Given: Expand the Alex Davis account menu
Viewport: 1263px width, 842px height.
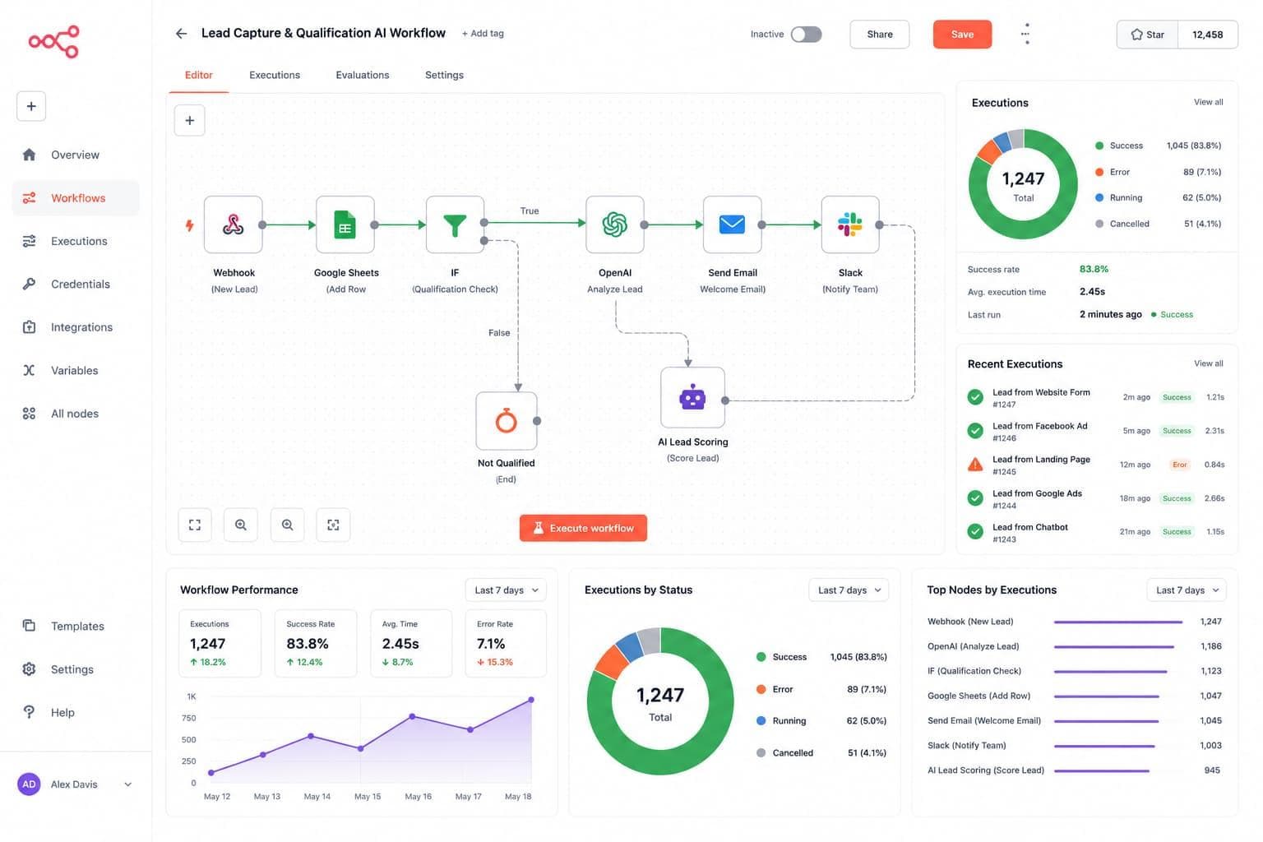Looking at the screenshot, I should pos(75,784).
